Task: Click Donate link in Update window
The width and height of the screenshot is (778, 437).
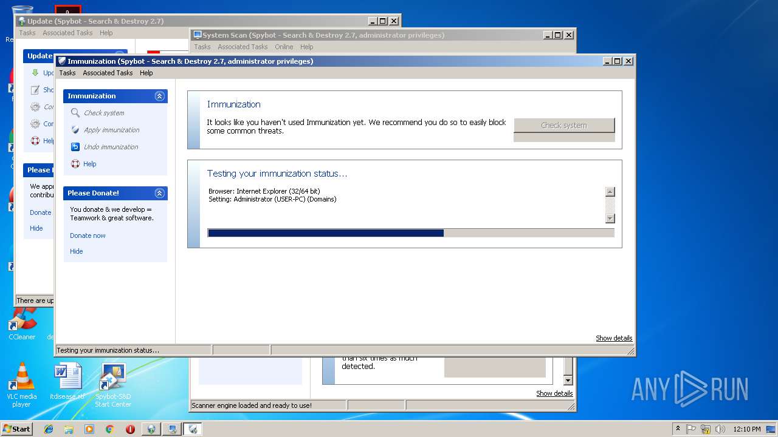Action: tap(41, 212)
